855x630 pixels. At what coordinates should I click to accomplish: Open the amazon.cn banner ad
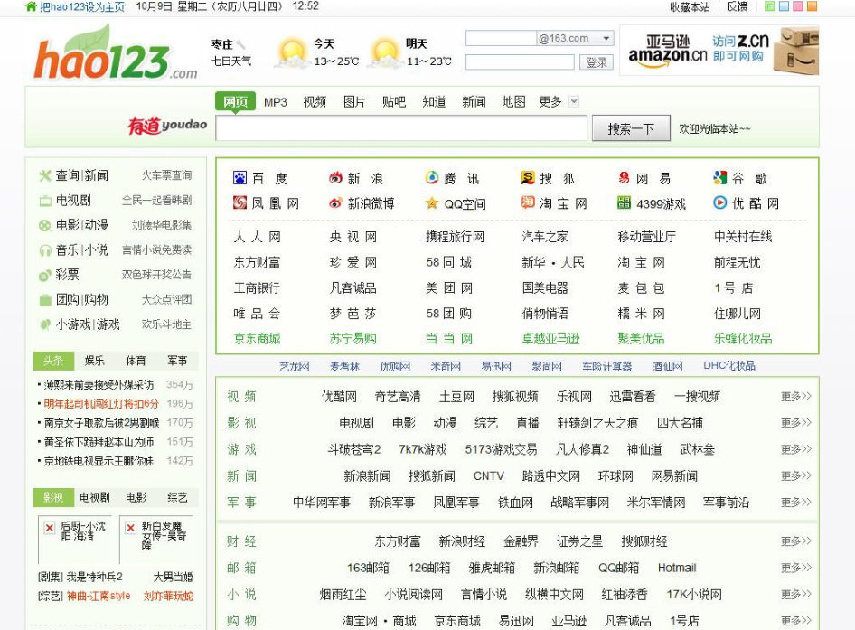point(719,51)
